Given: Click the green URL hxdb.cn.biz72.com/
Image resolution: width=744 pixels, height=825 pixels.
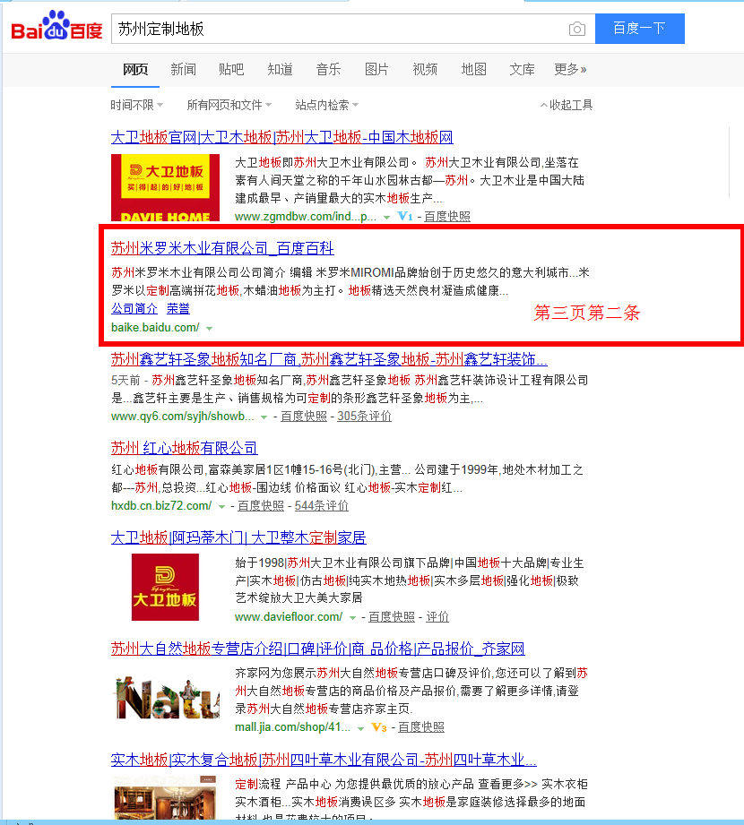Looking at the screenshot, I should (x=161, y=505).
